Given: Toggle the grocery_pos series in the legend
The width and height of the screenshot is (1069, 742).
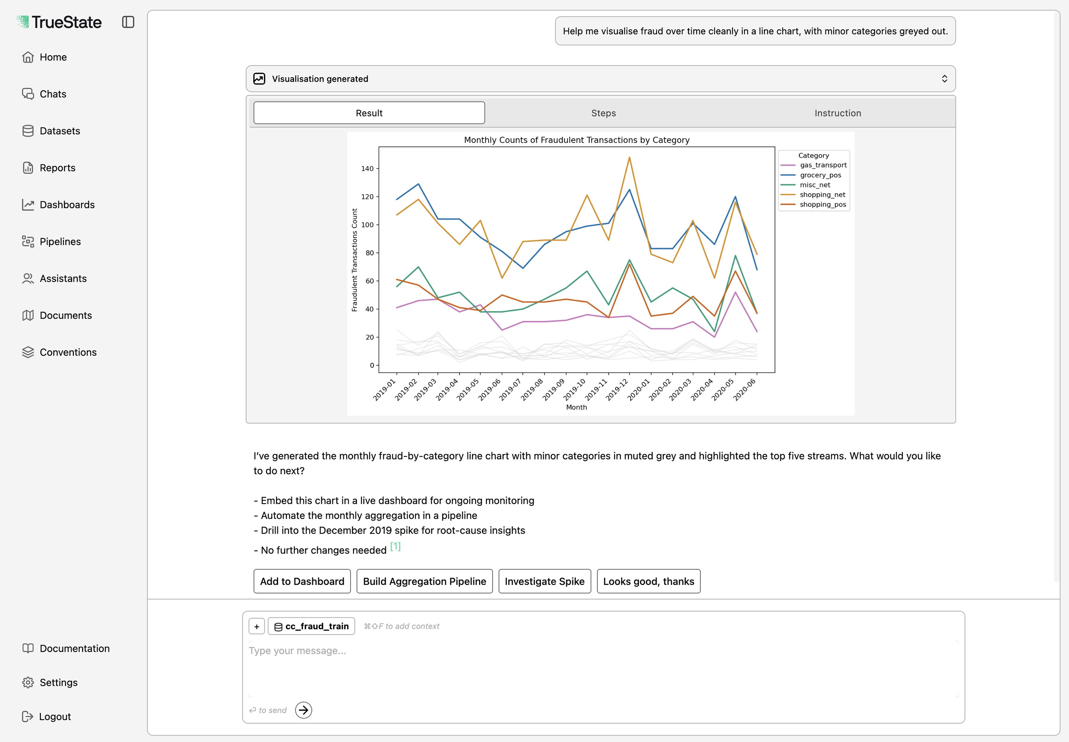Looking at the screenshot, I should (x=820, y=175).
